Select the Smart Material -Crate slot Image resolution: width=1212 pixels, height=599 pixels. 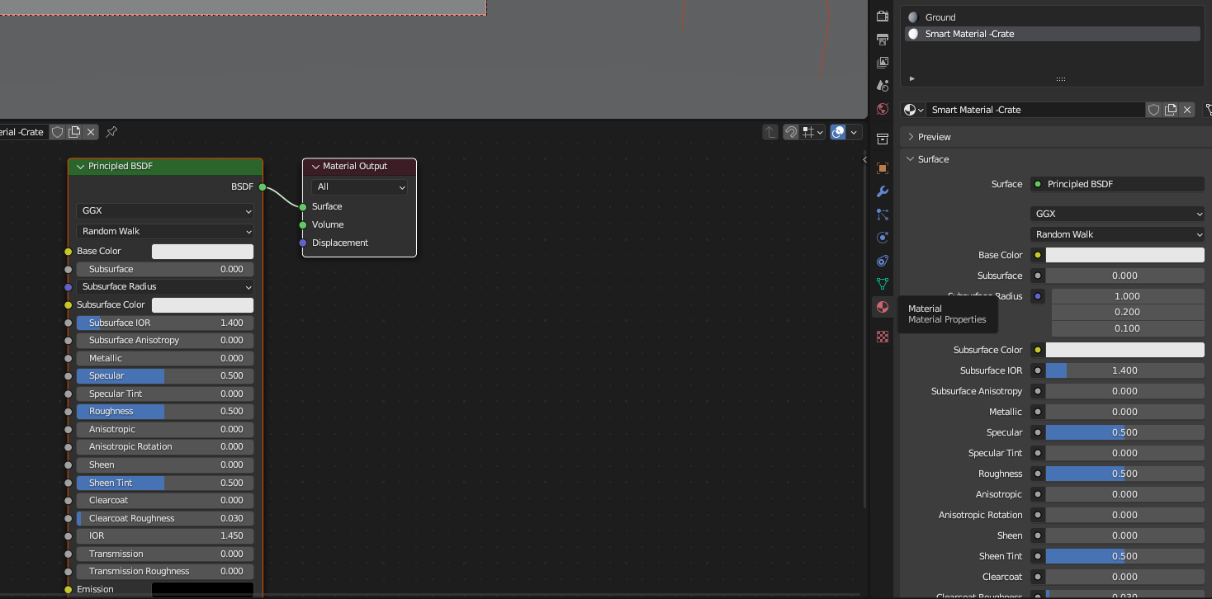[x=1052, y=34]
